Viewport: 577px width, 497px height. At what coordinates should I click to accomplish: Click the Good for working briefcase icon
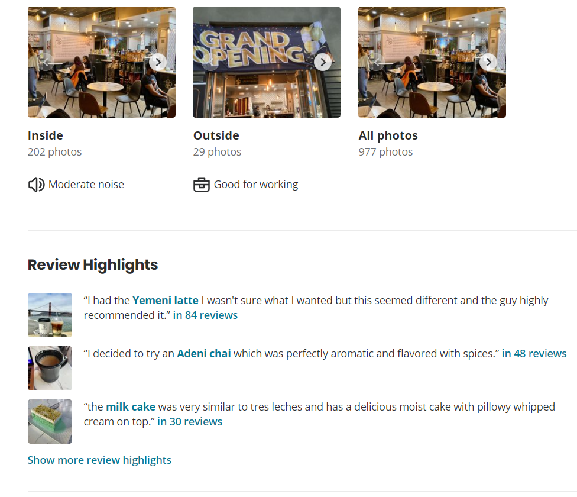[x=201, y=185]
